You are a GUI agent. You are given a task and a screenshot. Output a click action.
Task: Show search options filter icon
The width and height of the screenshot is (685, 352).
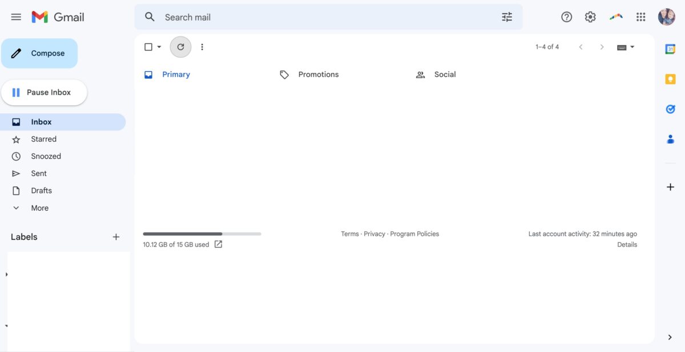(x=507, y=17)
